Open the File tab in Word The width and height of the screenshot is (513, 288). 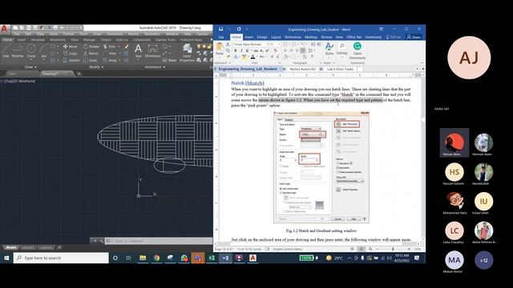point(221,38)
